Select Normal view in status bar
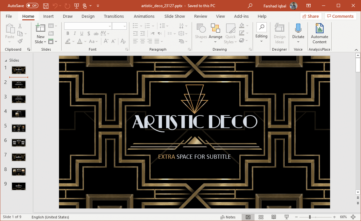The image size is (361, 221). click(248, 217)
